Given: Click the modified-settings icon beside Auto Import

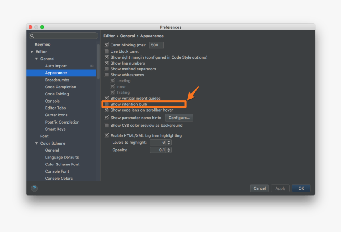Looking at the screenshot, I should [92, 66].
